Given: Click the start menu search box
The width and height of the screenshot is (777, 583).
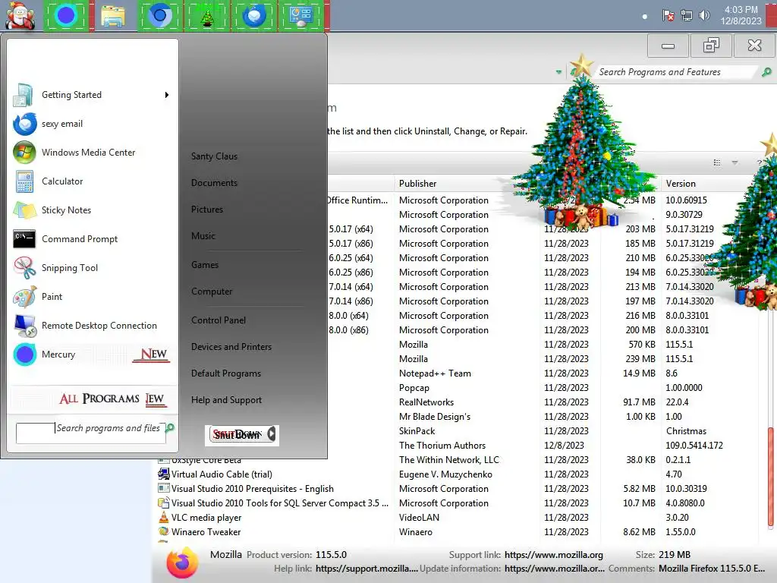Looking at the screenshot, I should coord(91,433).
